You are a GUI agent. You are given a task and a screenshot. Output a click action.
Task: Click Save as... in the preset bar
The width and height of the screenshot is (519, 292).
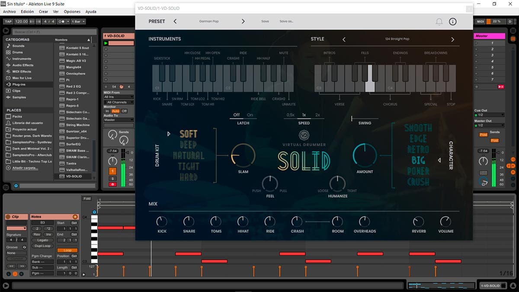click(286, 21)
